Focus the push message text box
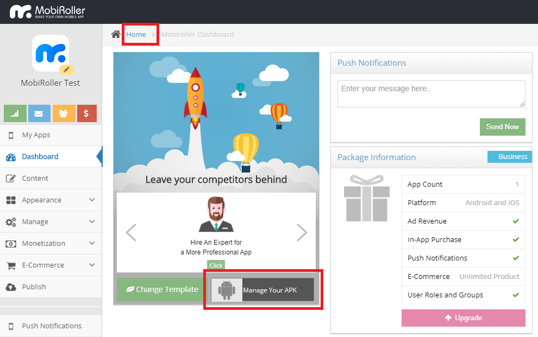 [x=431, y=94]
